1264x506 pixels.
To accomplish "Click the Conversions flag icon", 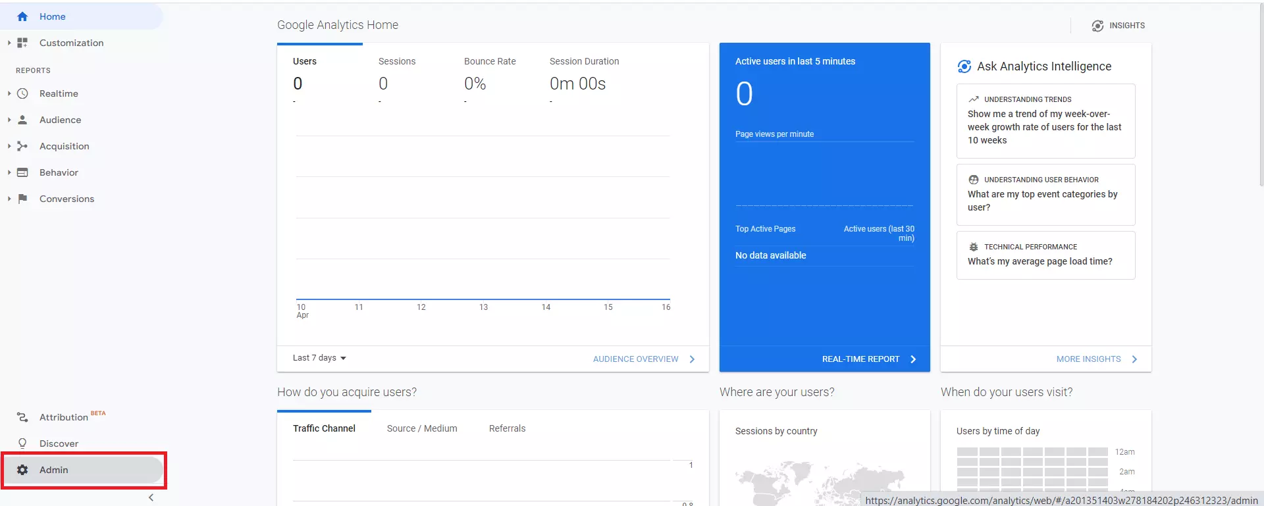I will click(x=22, y=199).
